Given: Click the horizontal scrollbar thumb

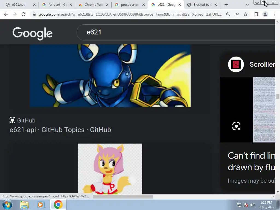Looking at the screenshot, I should coord(123,197).
